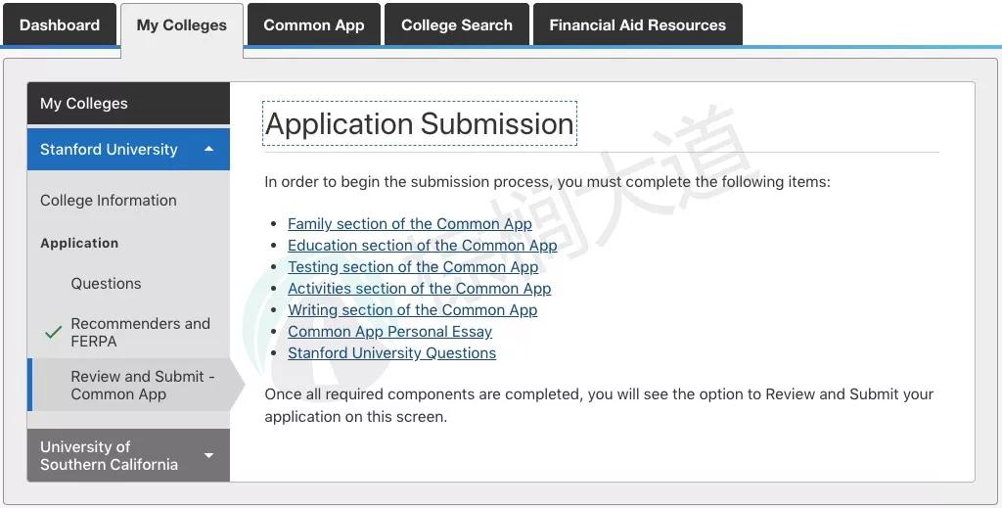This screenshot has width=1002, height=508.
Task: Open Family section of the Common App link
Action: 410,224
